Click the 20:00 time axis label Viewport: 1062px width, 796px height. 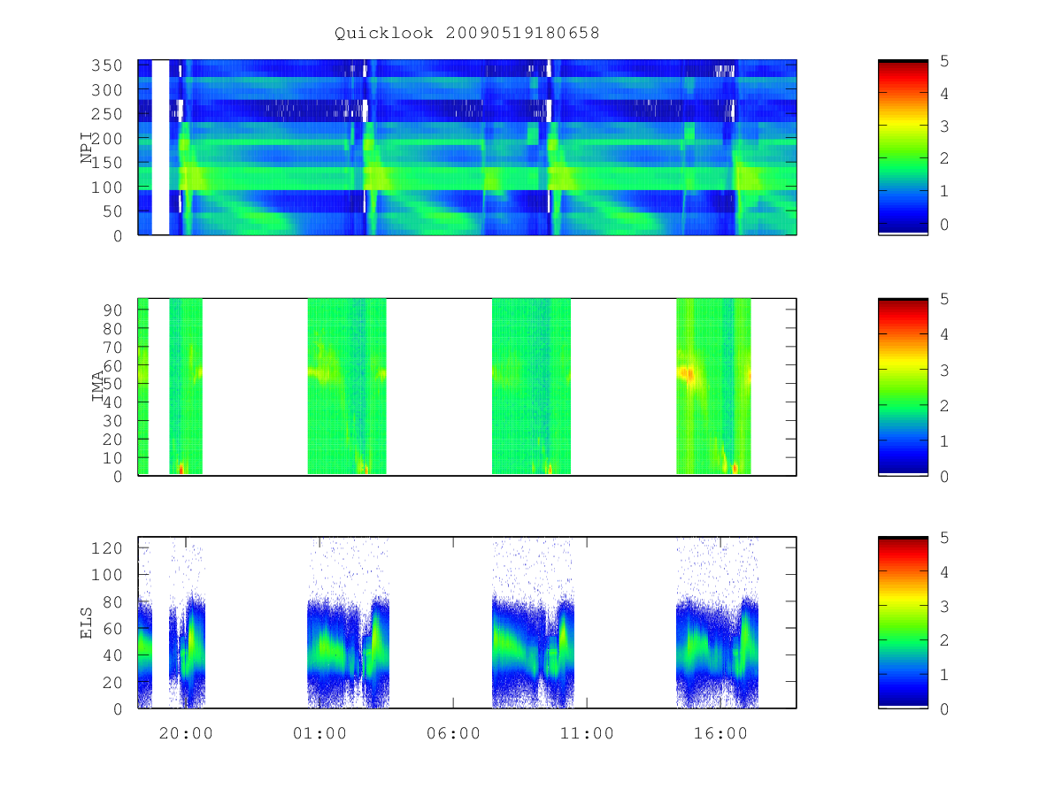[x=186, y=733]
